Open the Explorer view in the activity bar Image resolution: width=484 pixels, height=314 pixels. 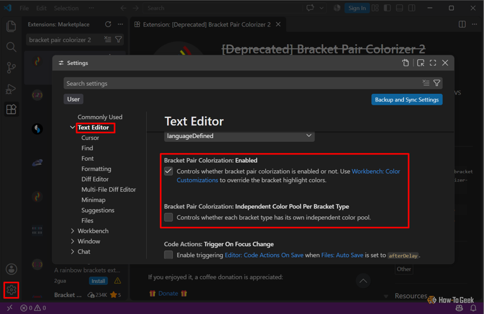[x=11, y=26]
